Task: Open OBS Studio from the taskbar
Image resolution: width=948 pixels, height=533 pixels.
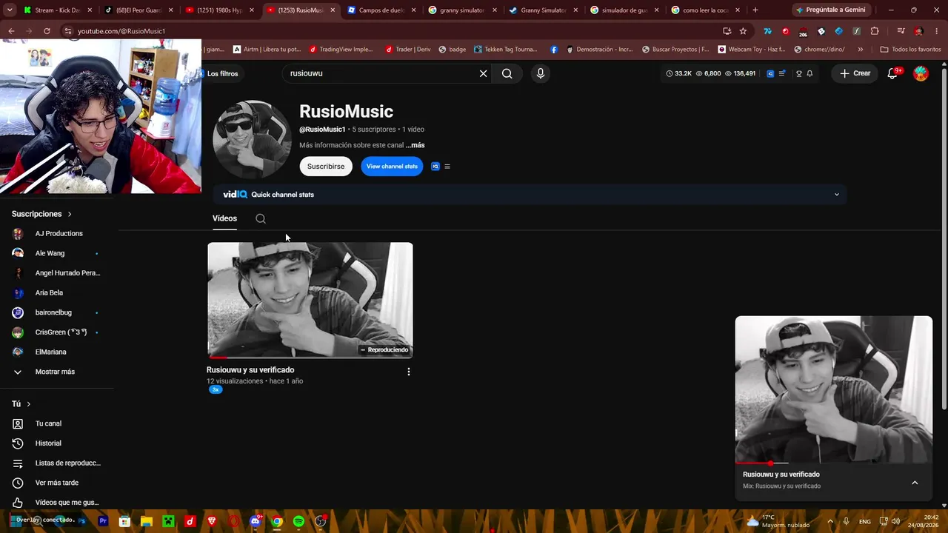Action: [x=320, y=521]
